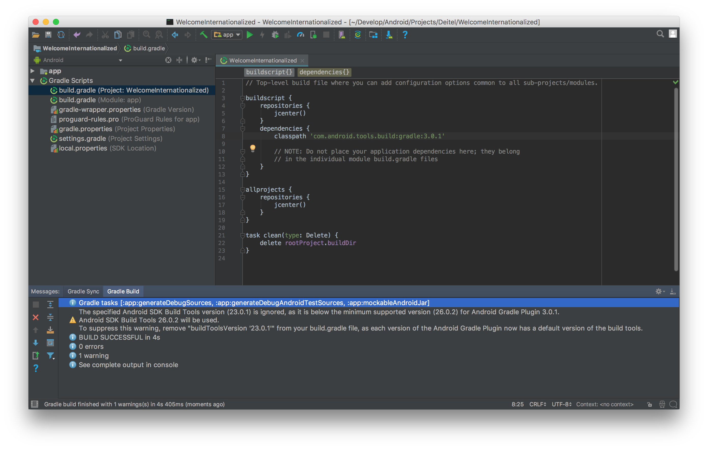Click the Help question mark in toolbar
This screenshot has height=450, width=708.
(405, 35)
